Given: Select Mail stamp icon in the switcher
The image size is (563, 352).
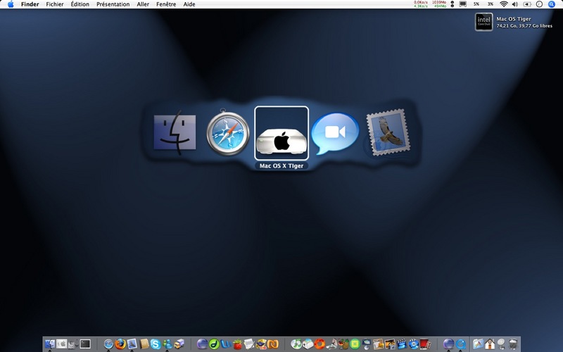Looking at the screenshot, I should [x=388, y=132].
